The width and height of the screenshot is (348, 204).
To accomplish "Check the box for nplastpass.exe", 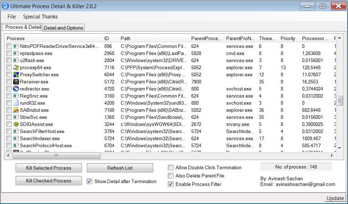I will coord(9,53).
